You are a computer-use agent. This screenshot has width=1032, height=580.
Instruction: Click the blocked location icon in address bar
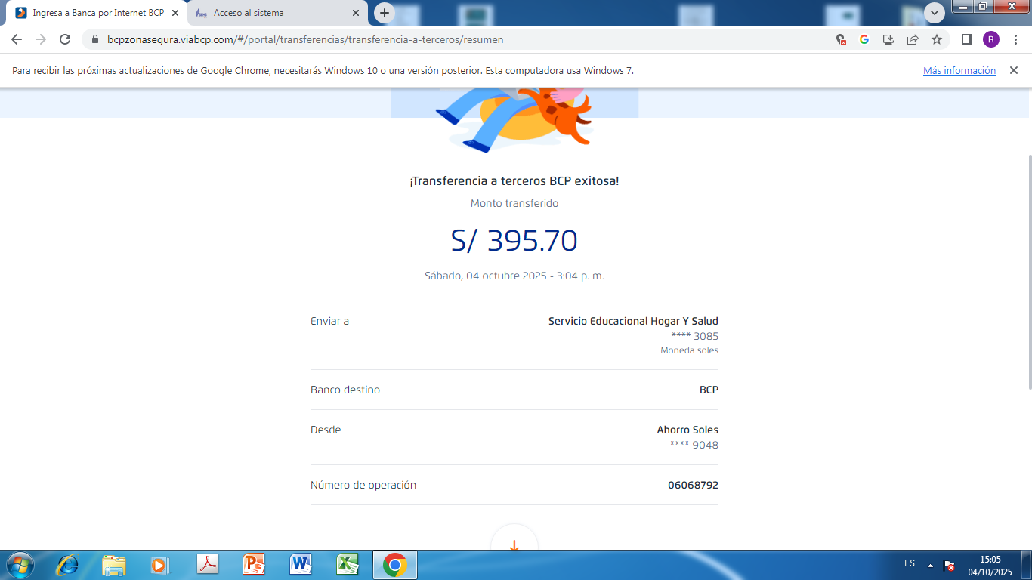(841, 39)
